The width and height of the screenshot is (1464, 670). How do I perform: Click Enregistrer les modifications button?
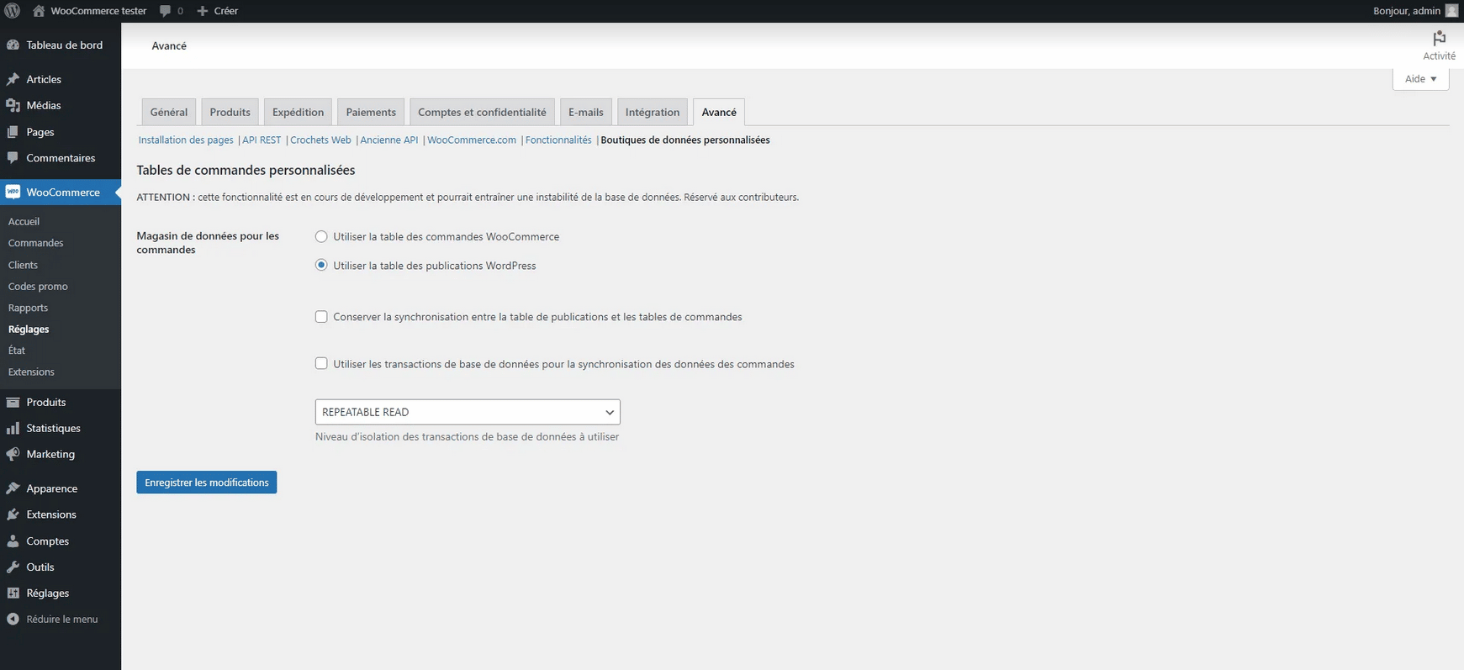tap(207, 483)
